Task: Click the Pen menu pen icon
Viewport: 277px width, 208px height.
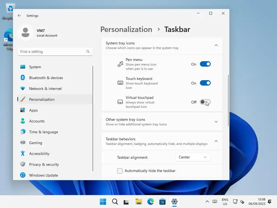Action: pyautogui.click(x=120, y=64)
